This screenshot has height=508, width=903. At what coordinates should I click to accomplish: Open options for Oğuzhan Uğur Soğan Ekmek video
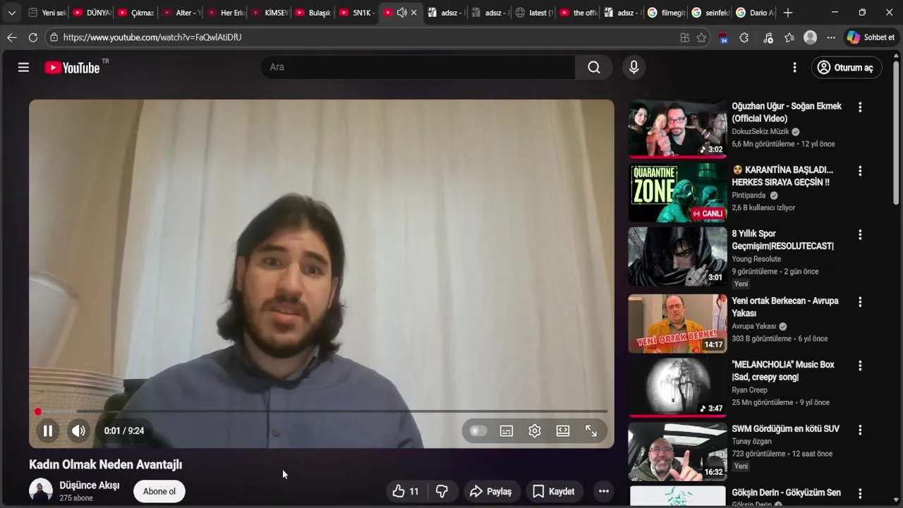[x=860, y=107]
